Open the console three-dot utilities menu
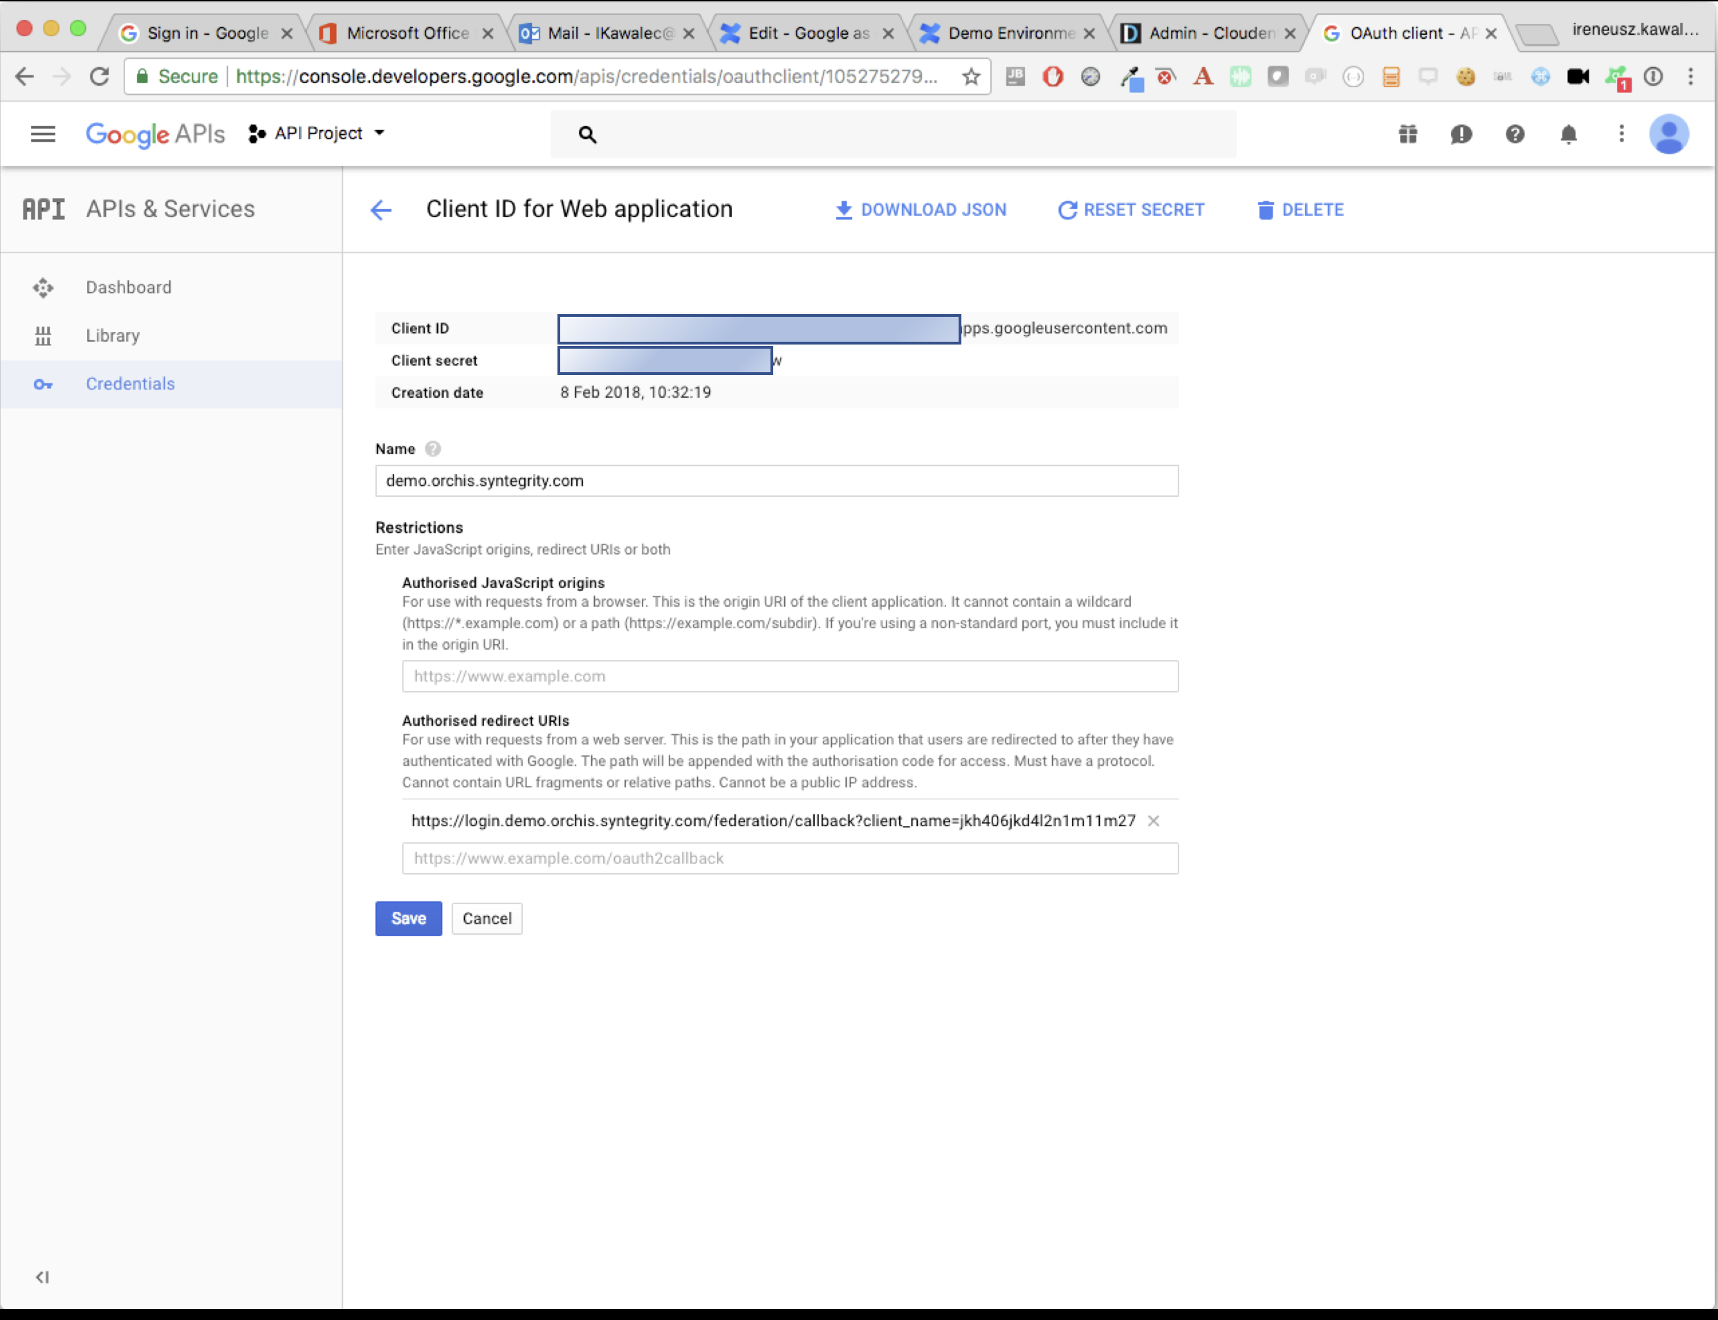Screen dimensions: 1718x1320 (x=1621, y=134)
